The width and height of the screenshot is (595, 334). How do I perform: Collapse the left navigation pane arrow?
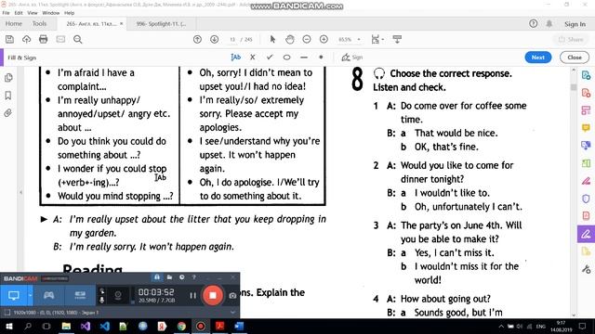(20, 192)
